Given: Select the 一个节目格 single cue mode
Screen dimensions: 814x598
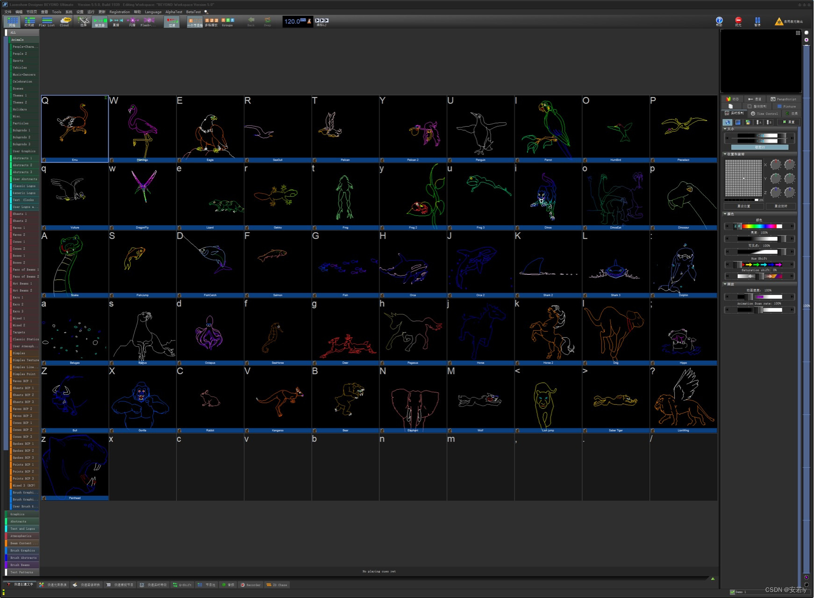Looking at the screenshot, I should [195, 21].
